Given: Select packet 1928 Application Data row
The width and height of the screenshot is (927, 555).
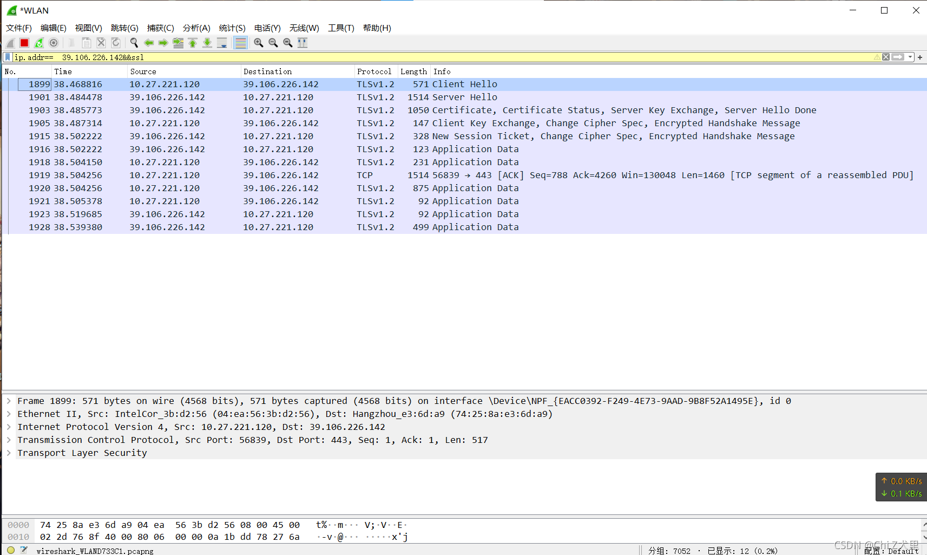Looking at the screenshot, I should point(464,227).
